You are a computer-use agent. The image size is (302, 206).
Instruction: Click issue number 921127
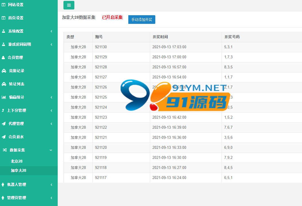[101, 77]
